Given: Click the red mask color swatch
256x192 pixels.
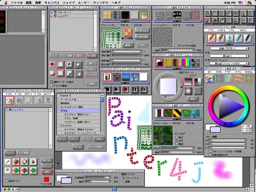Looking at the screenshot, I should pyautogui.click(x=46, y=179).
